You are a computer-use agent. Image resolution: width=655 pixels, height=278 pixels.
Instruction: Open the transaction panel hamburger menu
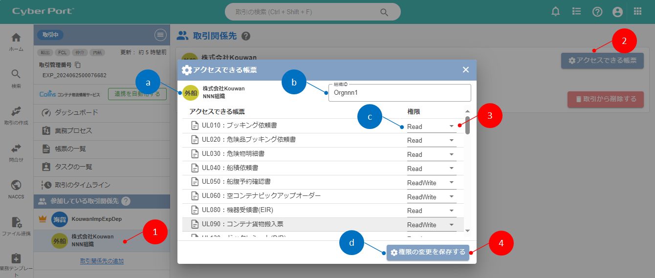pos(160,35)
